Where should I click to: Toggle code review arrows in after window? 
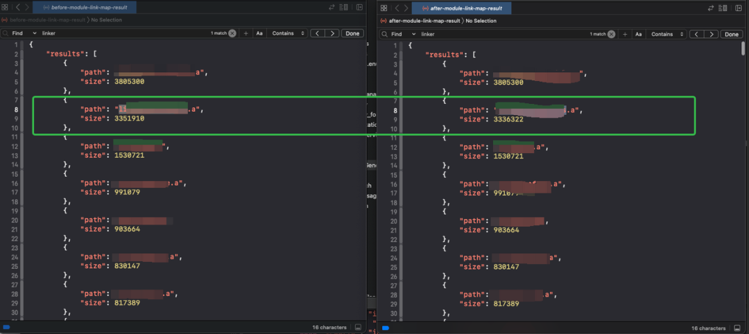[712, 8]
